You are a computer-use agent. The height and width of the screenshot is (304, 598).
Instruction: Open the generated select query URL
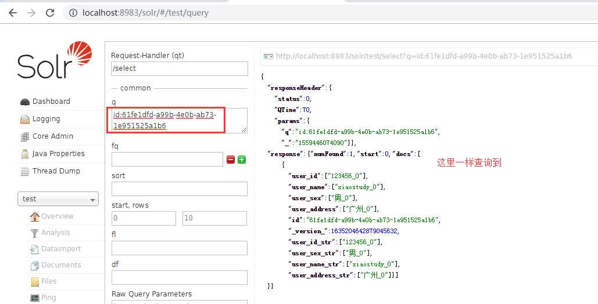[x=424, y=56]
